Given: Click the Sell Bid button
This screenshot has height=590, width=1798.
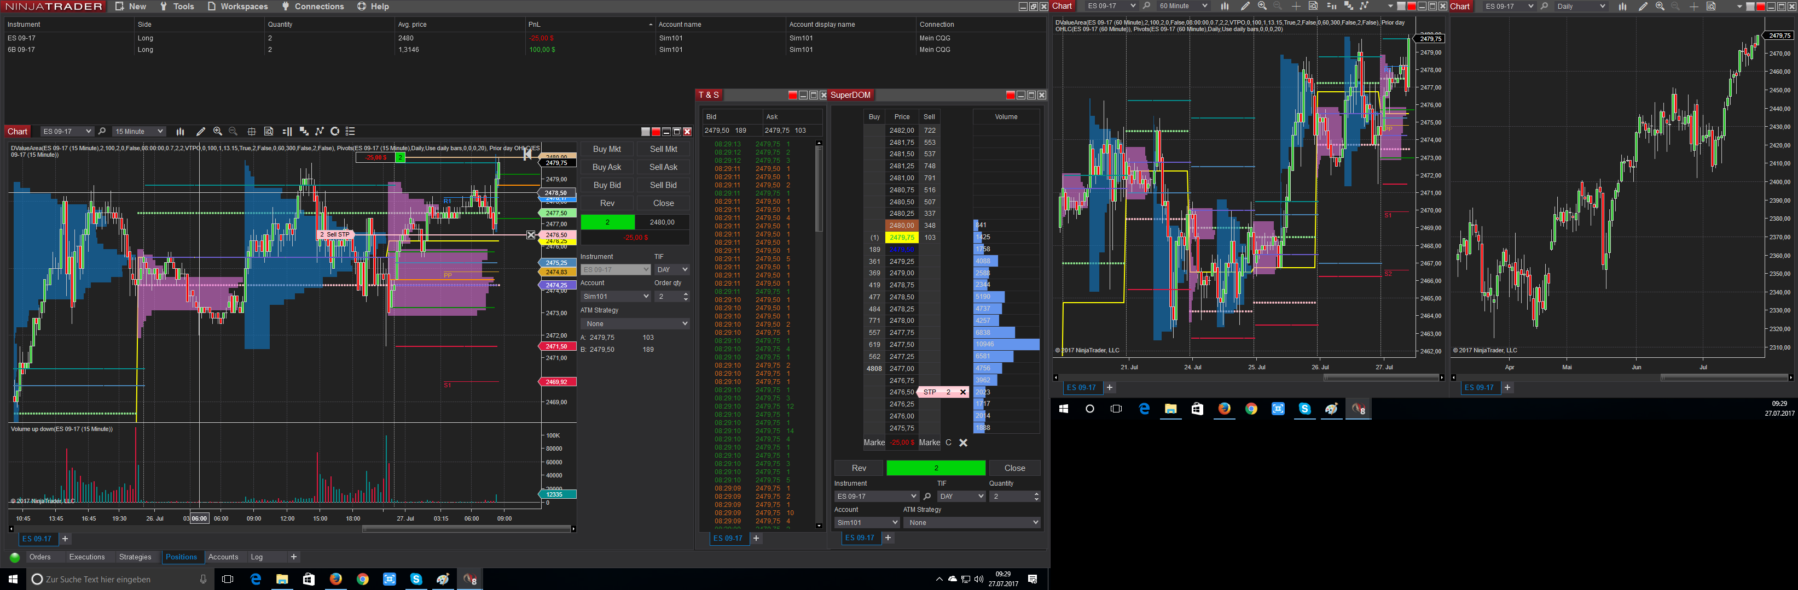Looking at the screenshot, I should pyautogui.click(x=663, y=185).
